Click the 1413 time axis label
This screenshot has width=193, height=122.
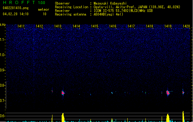click(58, 26)
